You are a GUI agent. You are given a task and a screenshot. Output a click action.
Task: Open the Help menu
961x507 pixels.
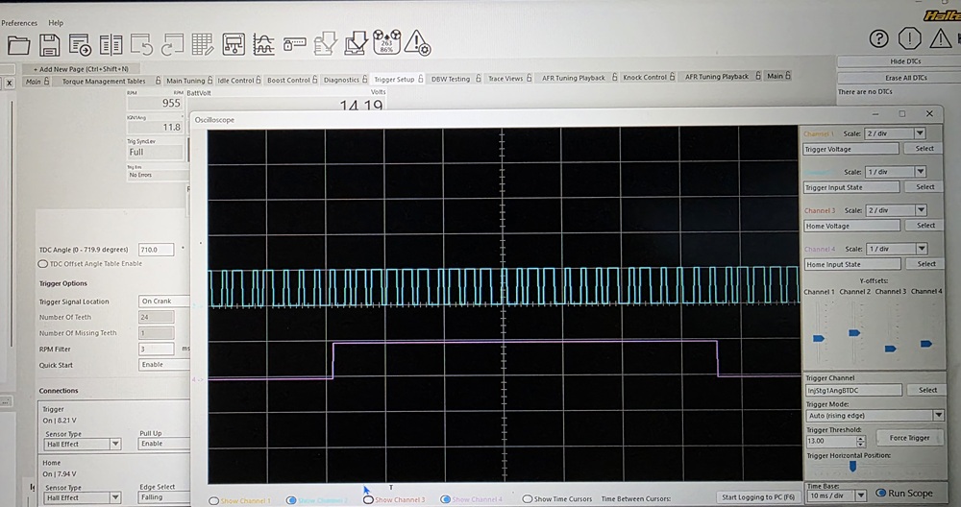(x=56, y=23)
